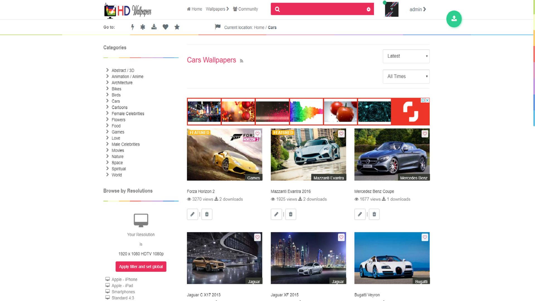Screen dimensions: 535x301
Task: Select Smartphones resolutions
Action: [123, 292]
